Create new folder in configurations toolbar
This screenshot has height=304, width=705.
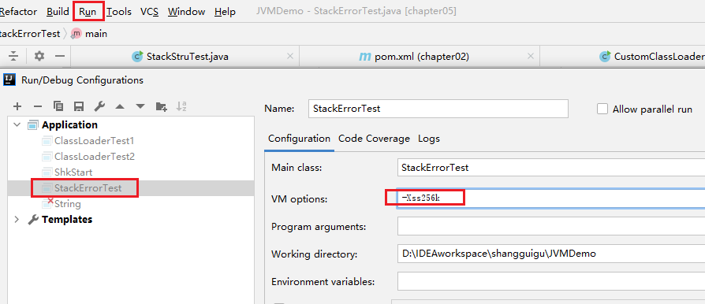[162, 106]
